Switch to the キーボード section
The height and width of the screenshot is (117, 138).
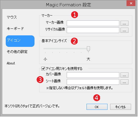click(15, 28)
